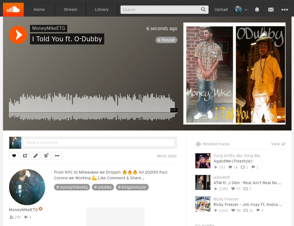Click the profile avatar in navbar
The height and width of the screenshot is (226, 294).
pos(238,10)
